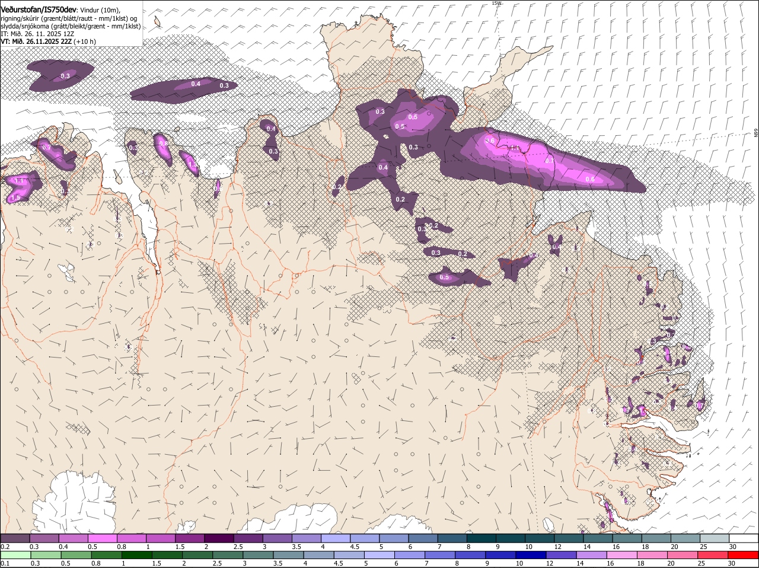Click the 'IT: Mið. 26. 11. 2025 12Z' line
Viewport: 759px width, 568px height.
click(x=37, y=34)
